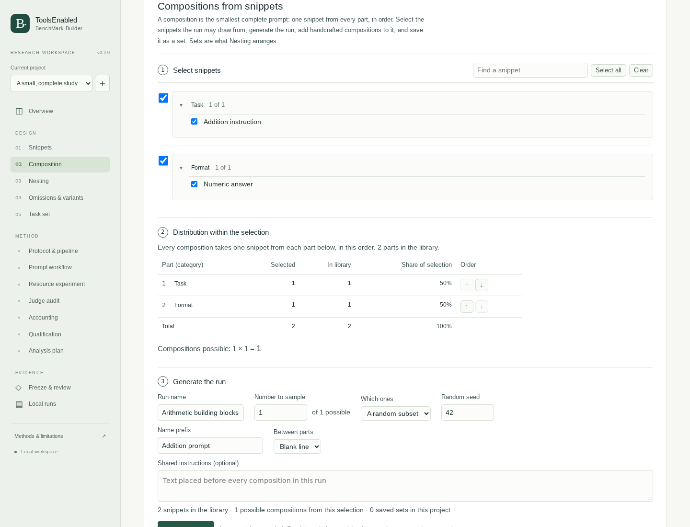Image resolution: width=690 pixels, height=527 pixels.
Task: Collapse the Task snippet group
Action: 181,105
